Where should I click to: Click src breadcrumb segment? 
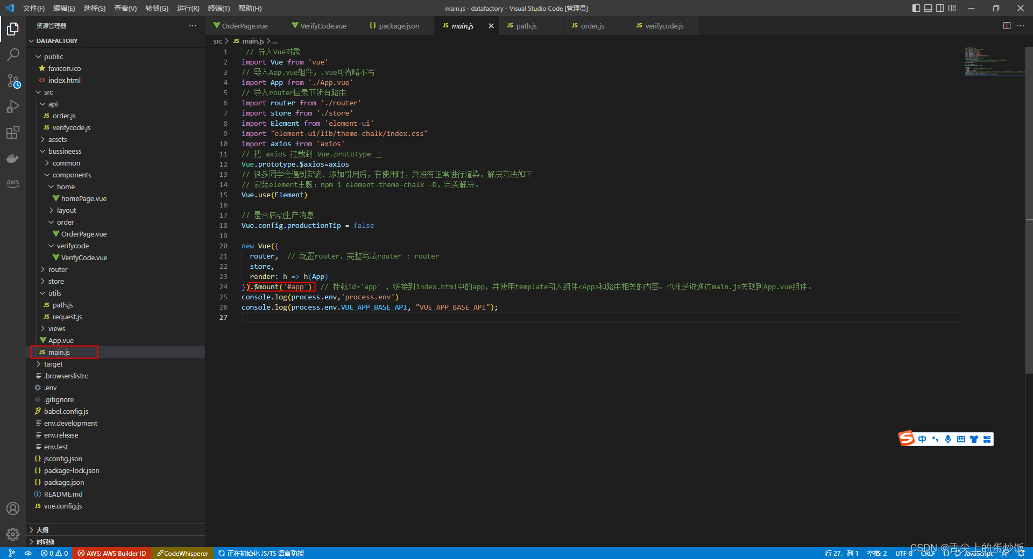tap(217, 41)
